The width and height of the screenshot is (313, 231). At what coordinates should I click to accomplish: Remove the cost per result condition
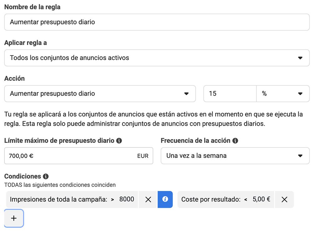coord(284,199)
